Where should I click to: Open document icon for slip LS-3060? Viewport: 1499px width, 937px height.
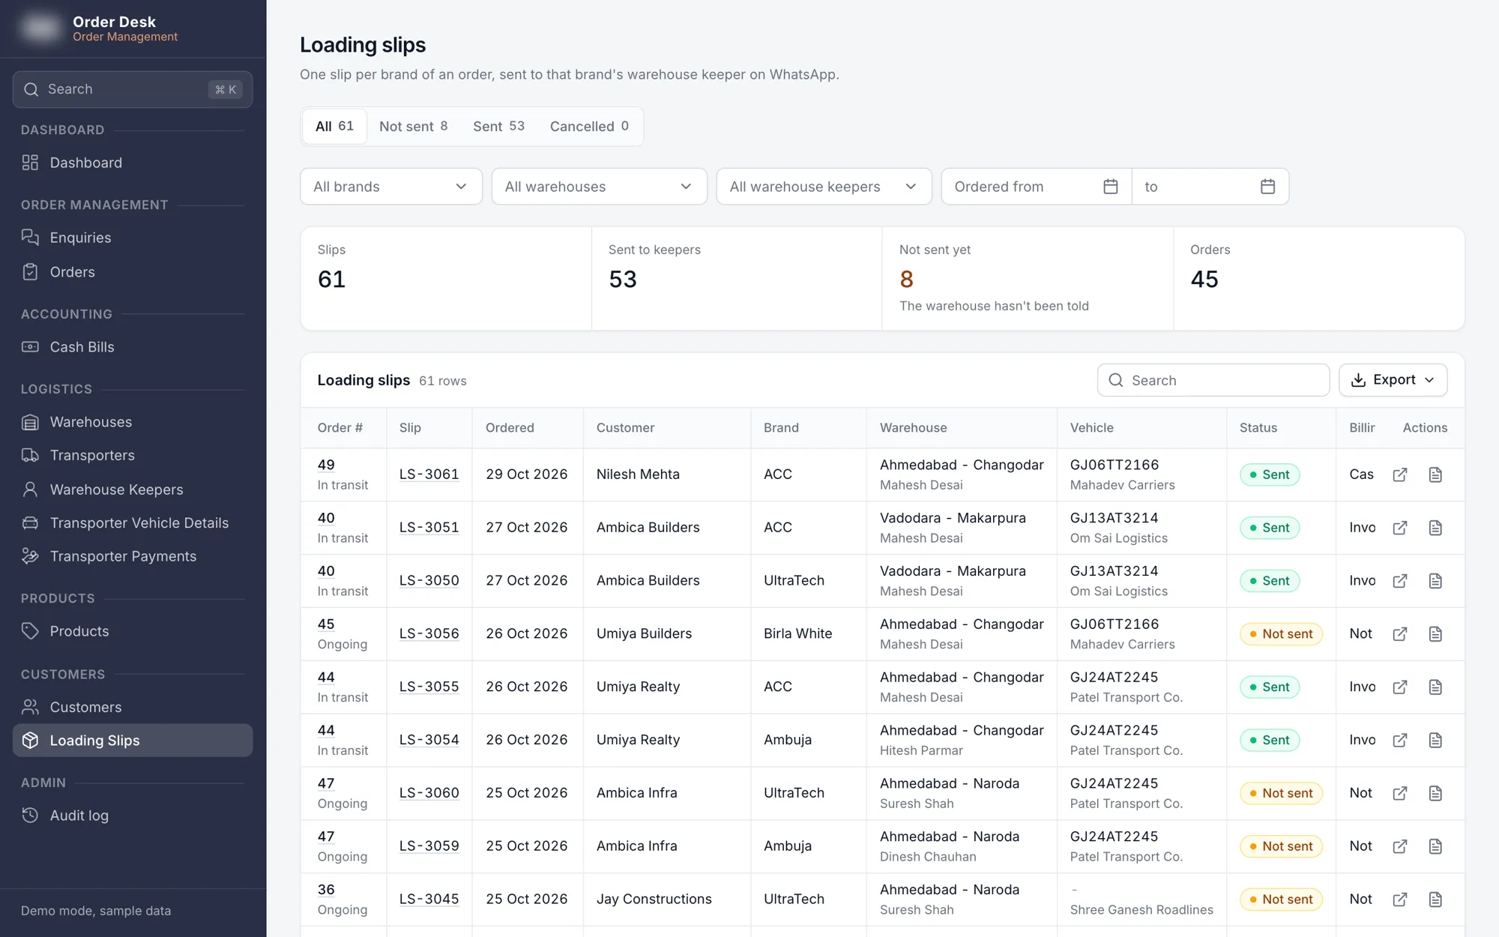tap(1435, 793)
